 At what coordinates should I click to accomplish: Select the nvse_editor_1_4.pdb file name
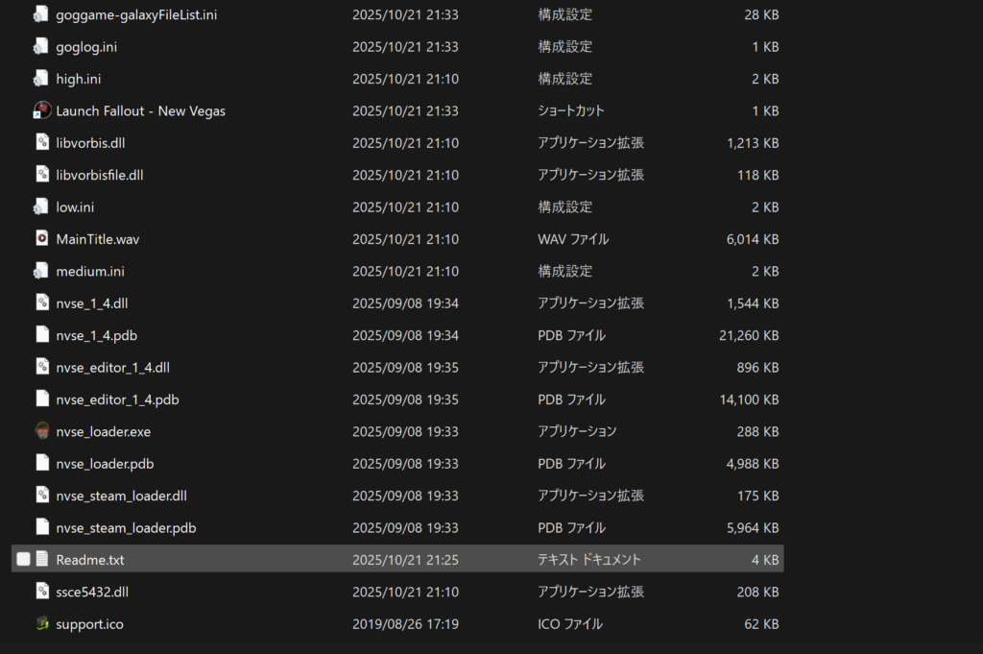117,400
